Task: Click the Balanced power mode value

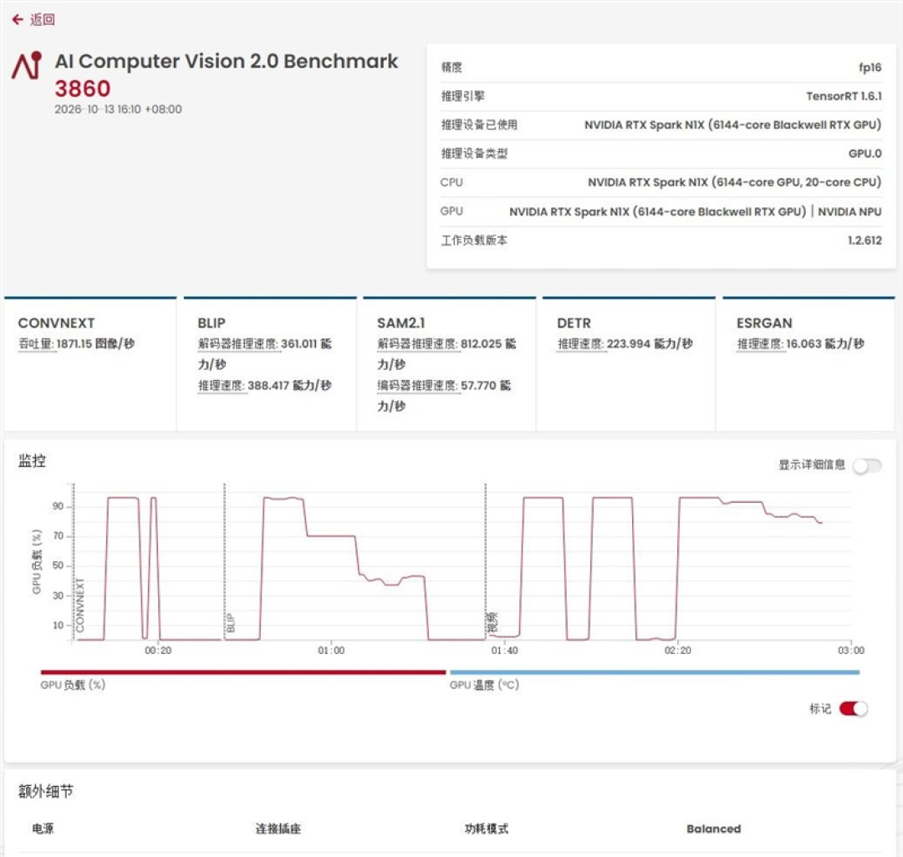Action: point(713,829)
